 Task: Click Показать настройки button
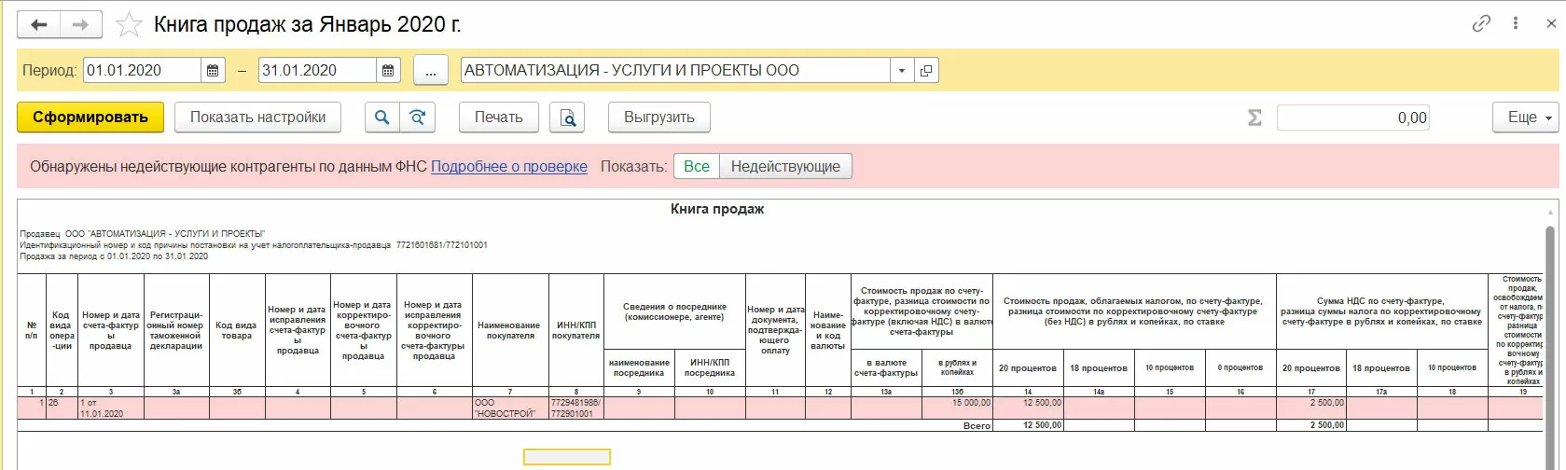258,117
